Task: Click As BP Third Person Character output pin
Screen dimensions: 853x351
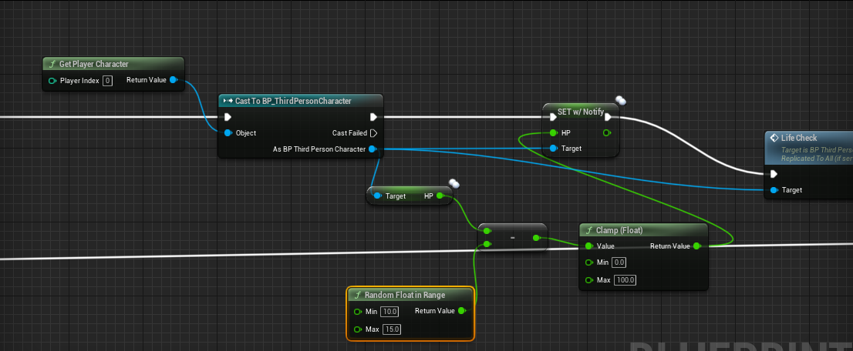Action: (372, 149)
